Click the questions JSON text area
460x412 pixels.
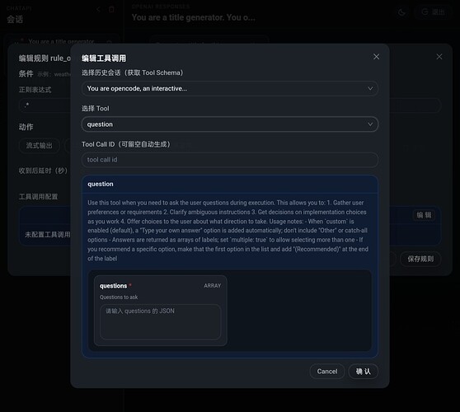click(160, 322)
